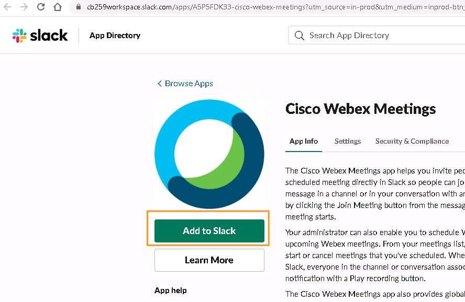Reload the page with the refresh icon
The image size is (465, 302).
[41, 6]
